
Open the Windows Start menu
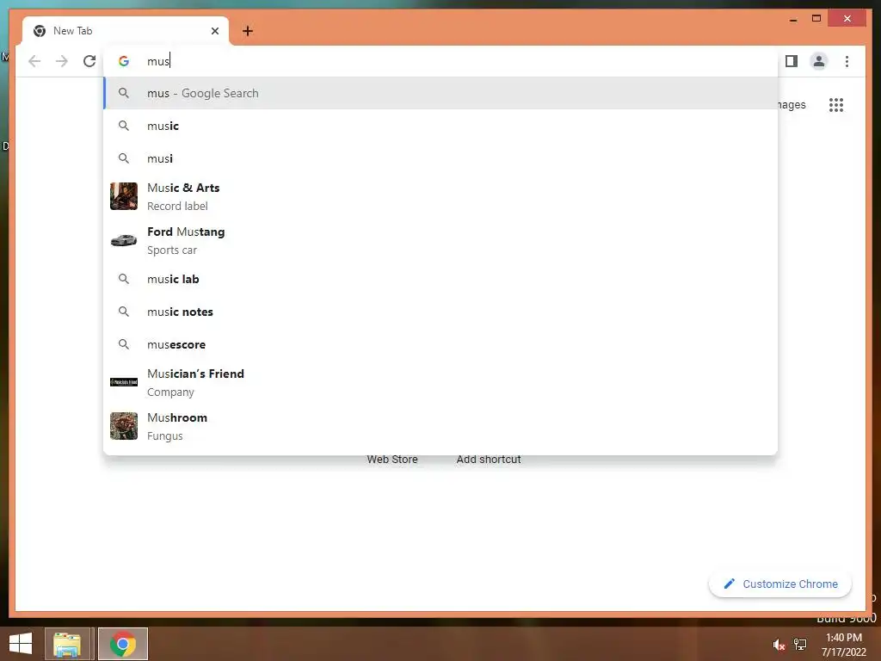click(21, 644)
